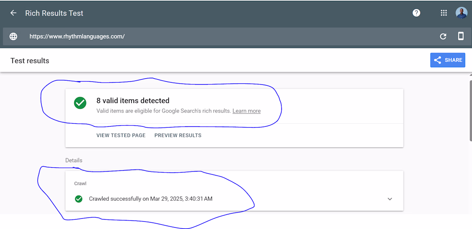Image resolution: width=472 pixels, height=229 pixels.
Task: Click the 'Crawl' section label
Action: click(x=80, y=183)
